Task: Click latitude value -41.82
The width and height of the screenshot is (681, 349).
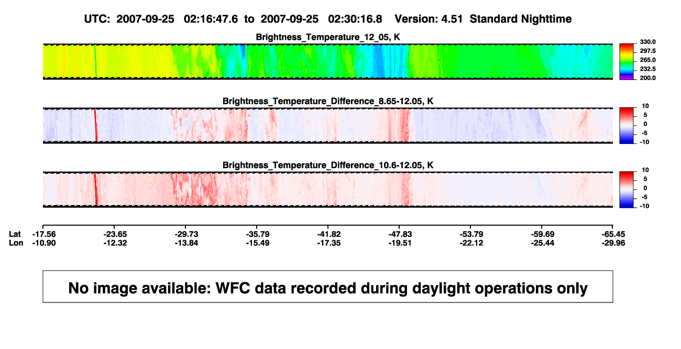Action: pyautogui.click(x=328, y=233)
